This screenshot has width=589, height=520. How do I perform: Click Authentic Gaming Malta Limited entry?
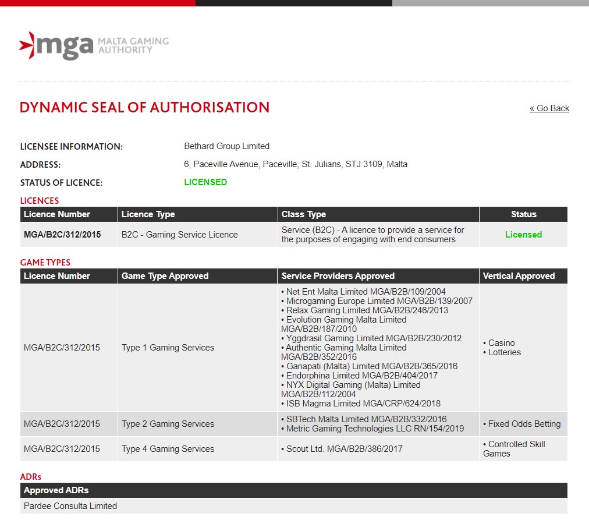tap(344, 352)
